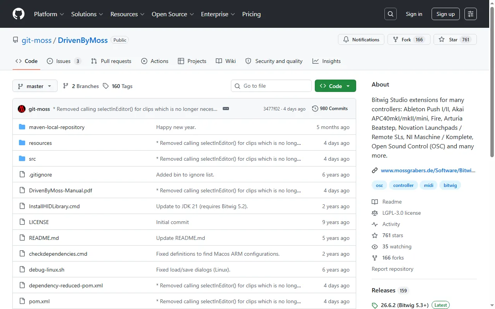Select the Code tab
Image resolution: width=495 pixels, height=309 pixels.
pos(26,61)
